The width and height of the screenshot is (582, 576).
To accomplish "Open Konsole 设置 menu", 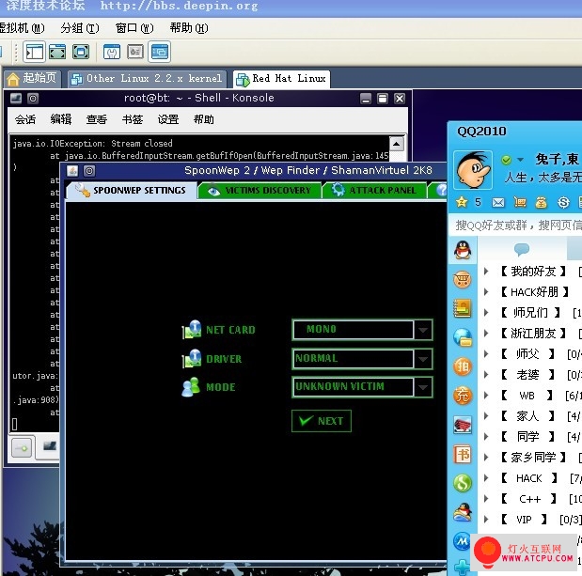I will pos(168,119).
